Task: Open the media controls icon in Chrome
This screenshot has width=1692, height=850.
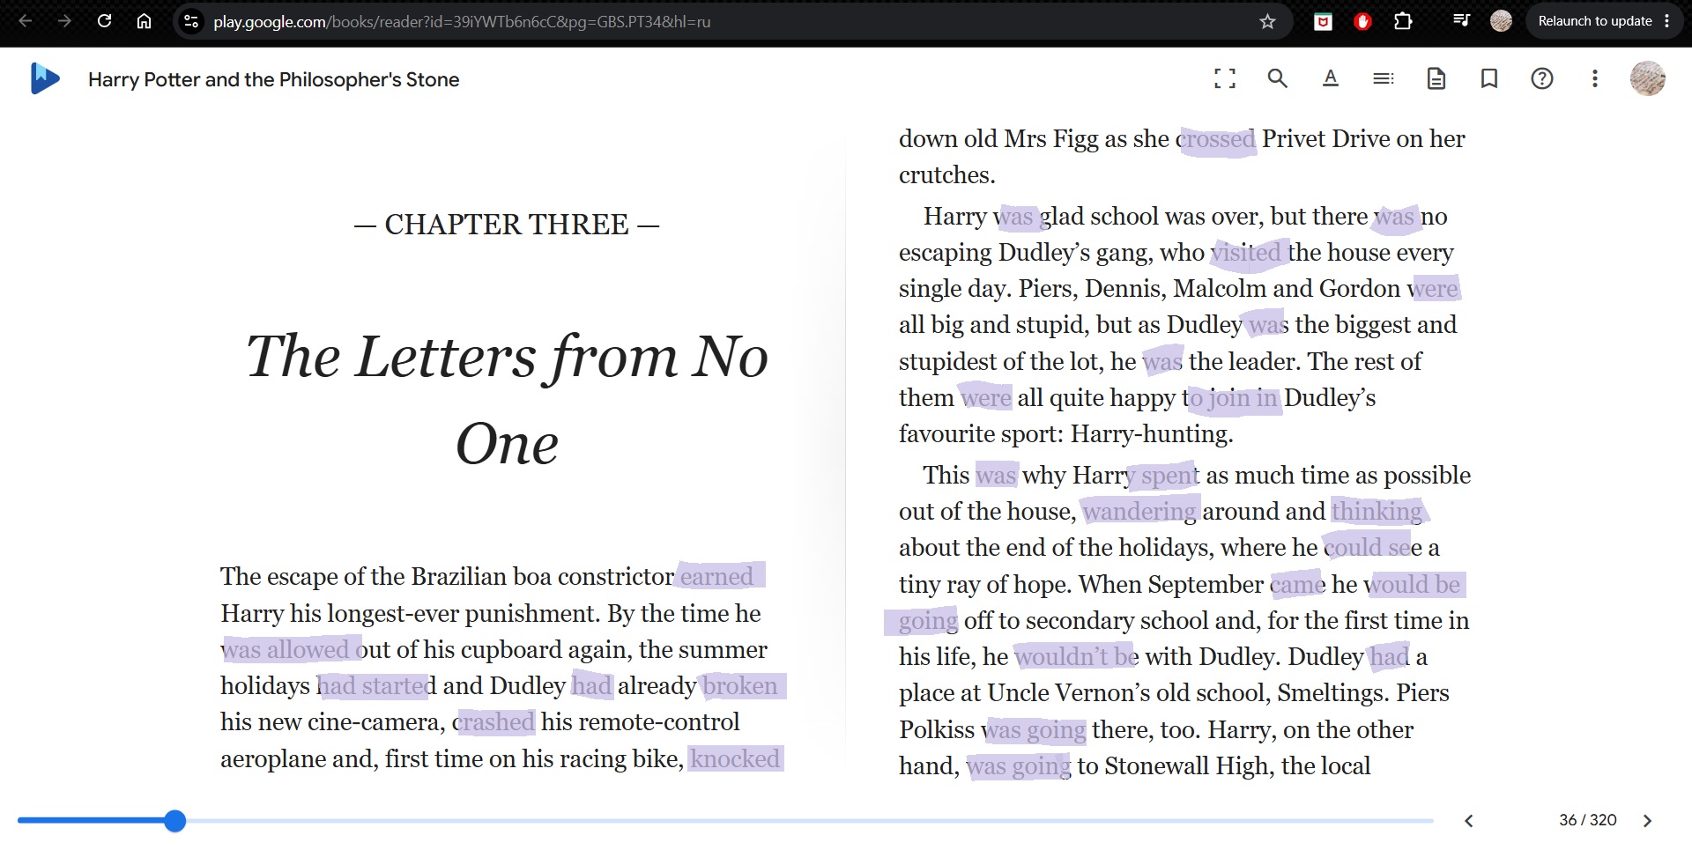Action: (x=1461, y=21)
